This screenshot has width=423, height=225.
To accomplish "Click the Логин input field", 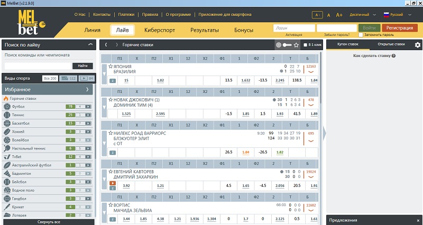I will pos(293,27).
